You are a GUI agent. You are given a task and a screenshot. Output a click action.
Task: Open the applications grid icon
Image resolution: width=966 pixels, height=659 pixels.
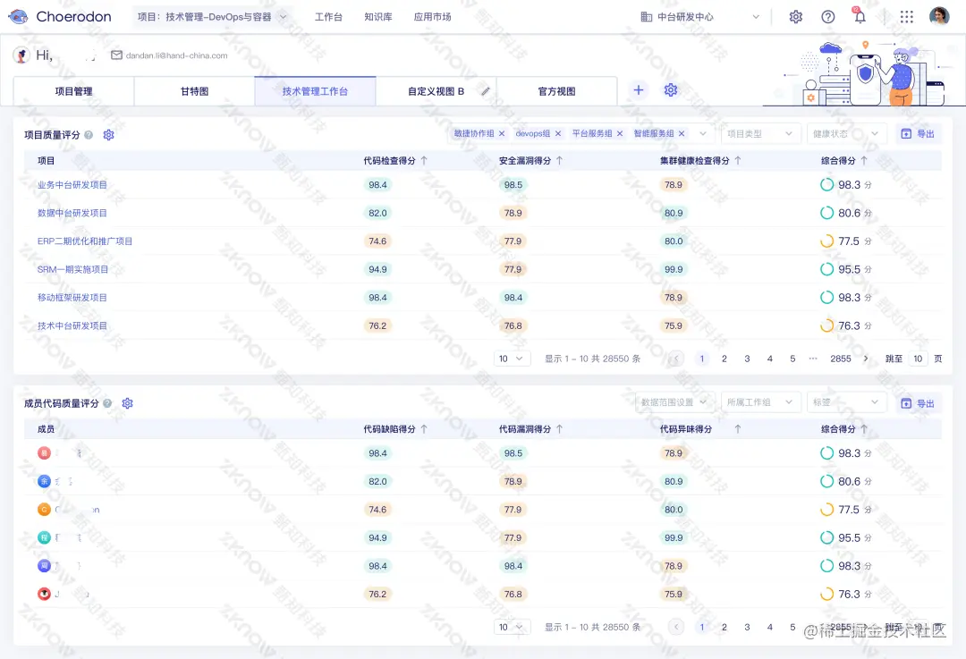906,16
